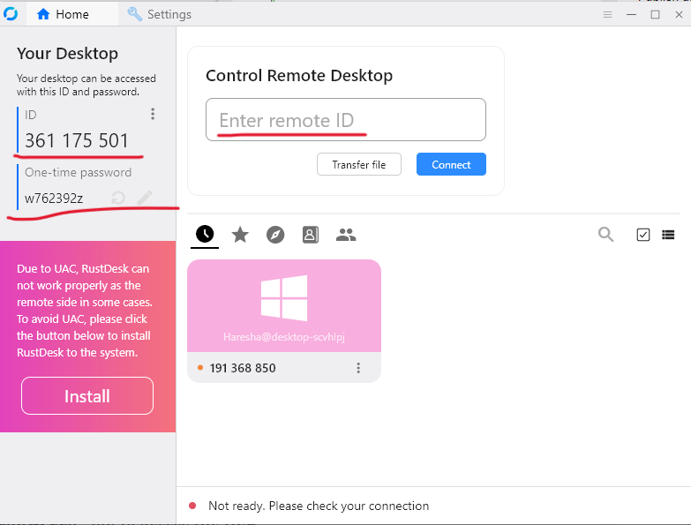Refresh the one-time password
691x525 pixels.
click(x=118, y=198)
